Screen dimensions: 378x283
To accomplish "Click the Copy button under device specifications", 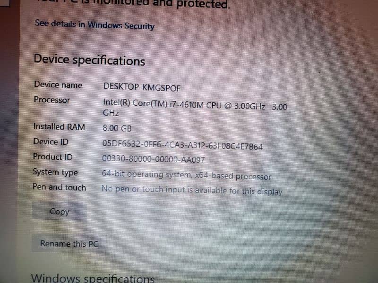I will (60, 211).
